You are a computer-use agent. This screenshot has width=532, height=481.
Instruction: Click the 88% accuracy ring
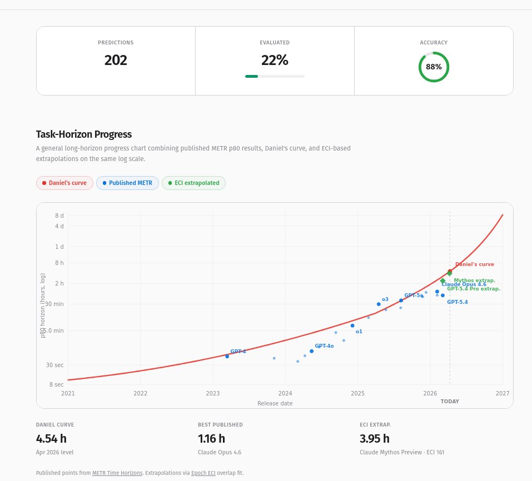point(434,67)
